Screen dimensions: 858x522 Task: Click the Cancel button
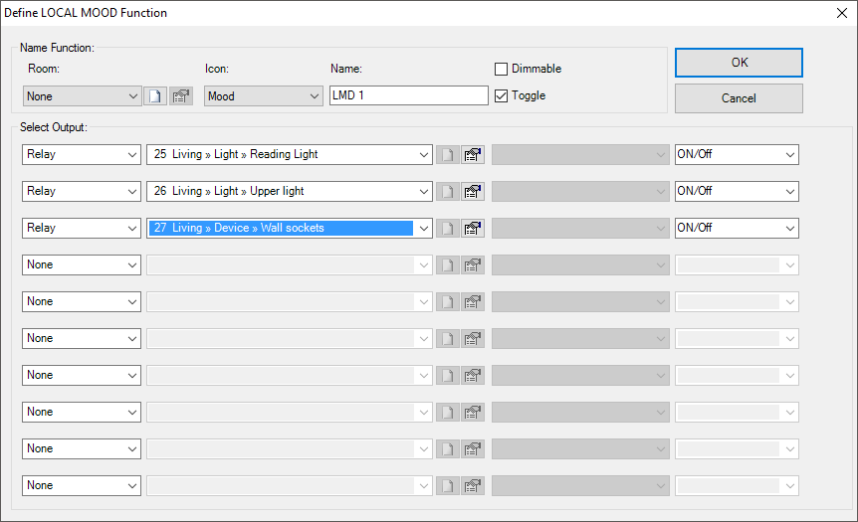[739, 98]
